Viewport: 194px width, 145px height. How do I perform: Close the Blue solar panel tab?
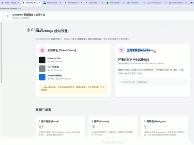(60, 3)
